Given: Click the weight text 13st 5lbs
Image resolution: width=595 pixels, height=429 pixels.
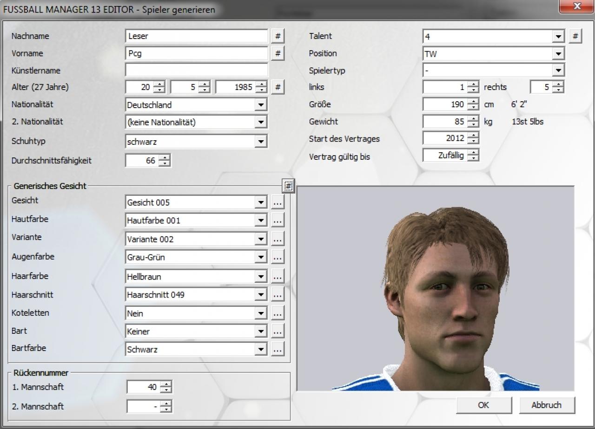Looking at the screenshot, I should tap(528, 122).
